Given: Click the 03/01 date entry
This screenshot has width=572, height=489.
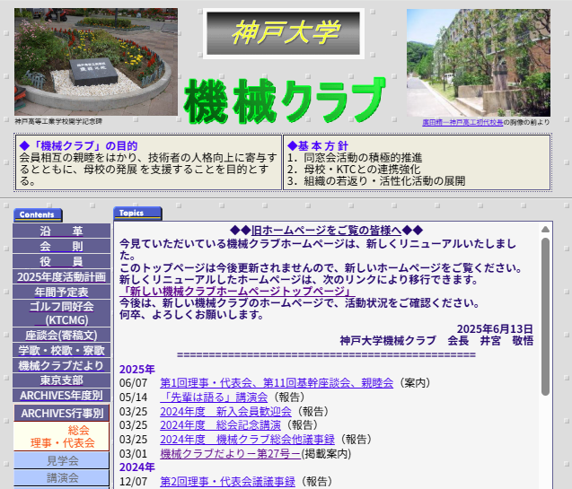Looking at the screenshot, I should [x=133, y=454].
